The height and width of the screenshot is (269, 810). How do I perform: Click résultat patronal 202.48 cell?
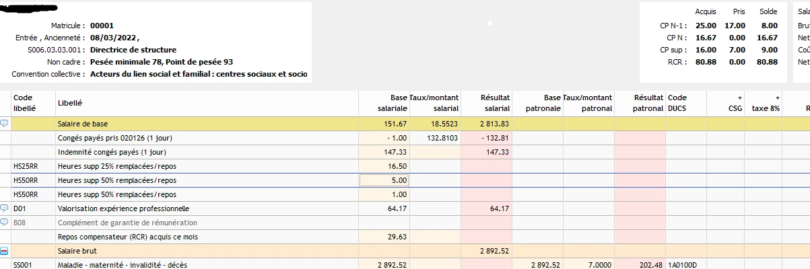click(x=640, y=265)
